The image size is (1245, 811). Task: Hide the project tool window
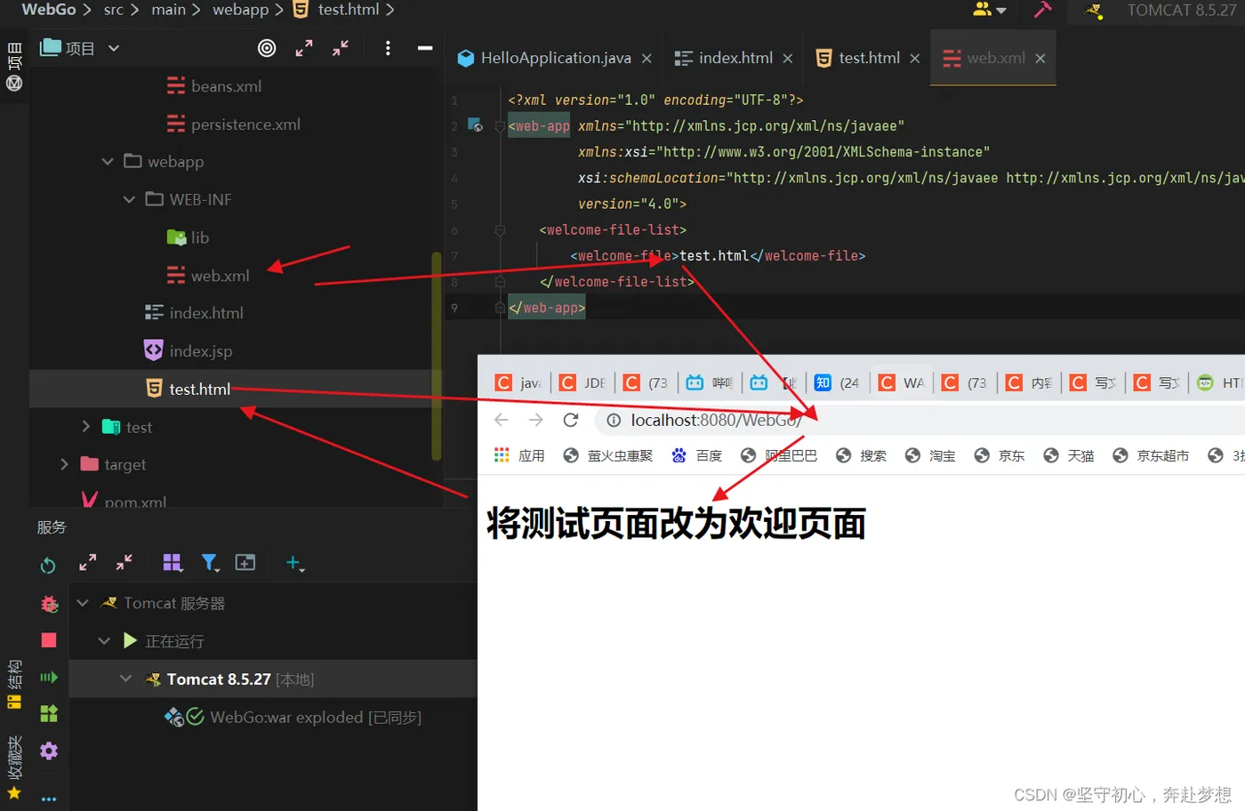point(425,48)
